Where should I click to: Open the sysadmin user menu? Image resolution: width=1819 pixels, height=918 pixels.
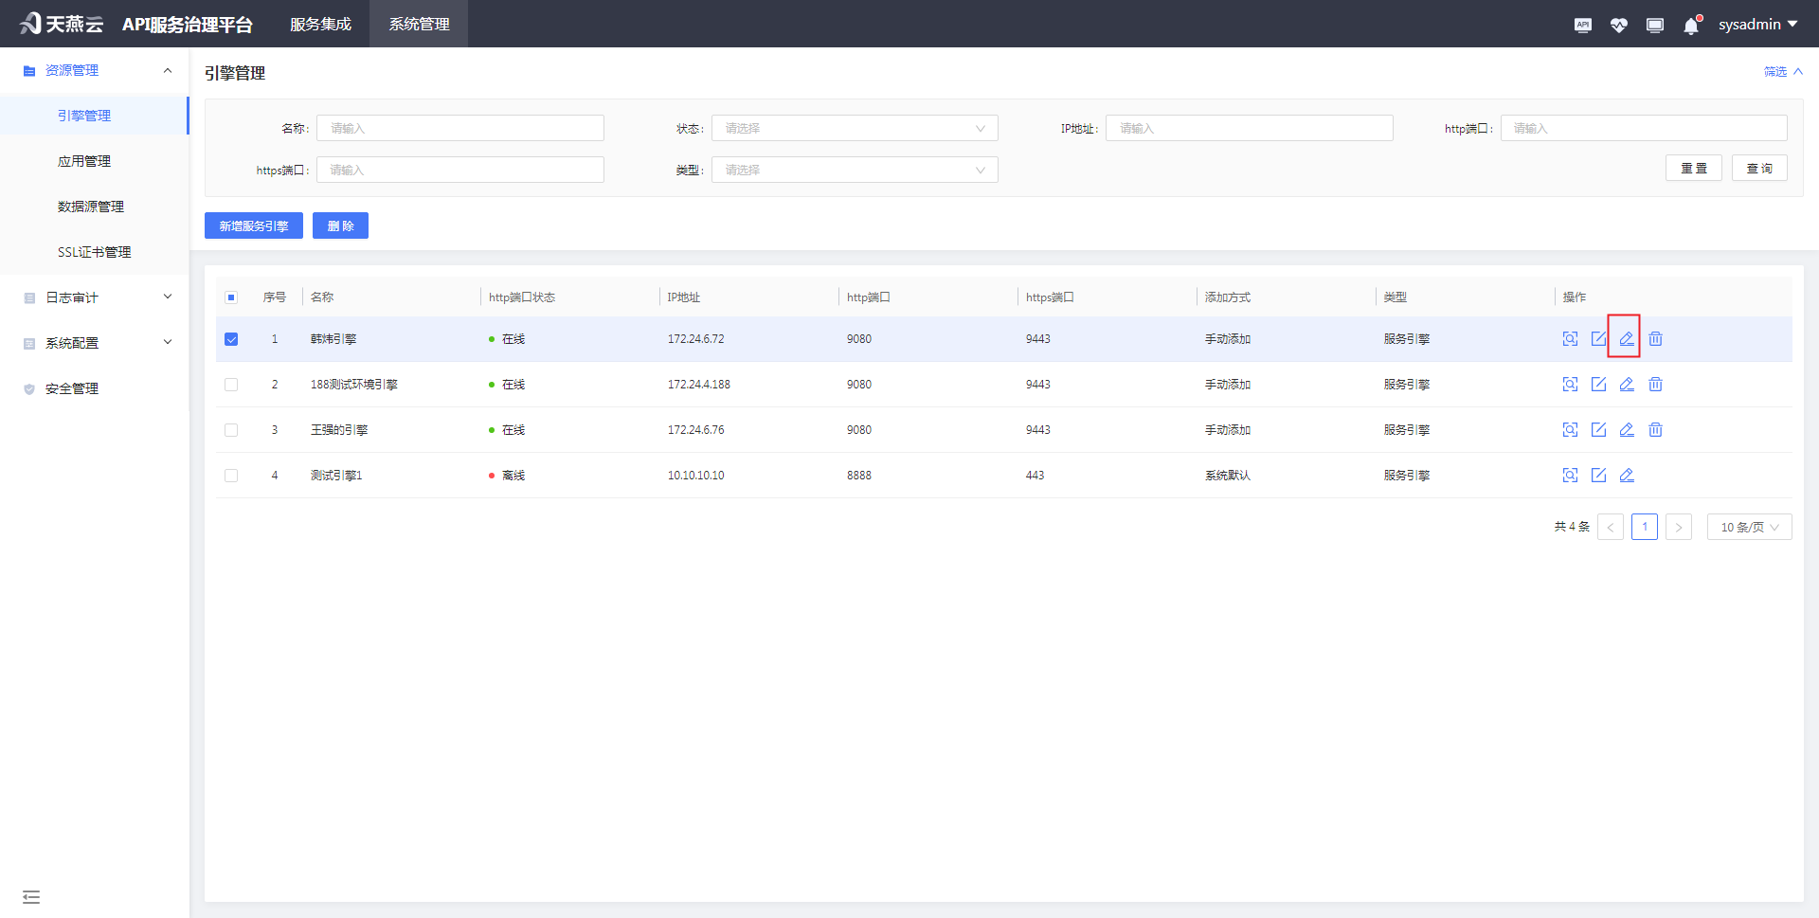(x=1757, y=24)
